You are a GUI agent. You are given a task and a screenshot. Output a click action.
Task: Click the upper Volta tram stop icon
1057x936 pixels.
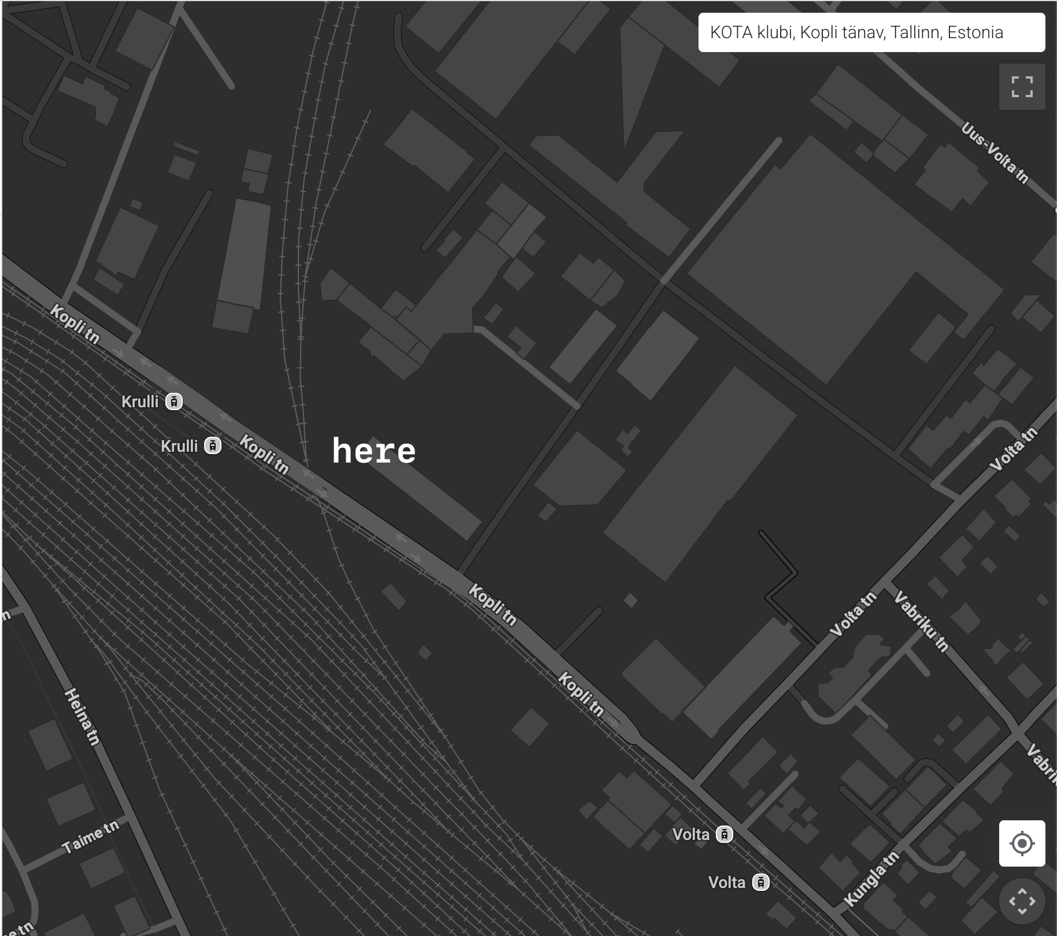pos(725,834)
